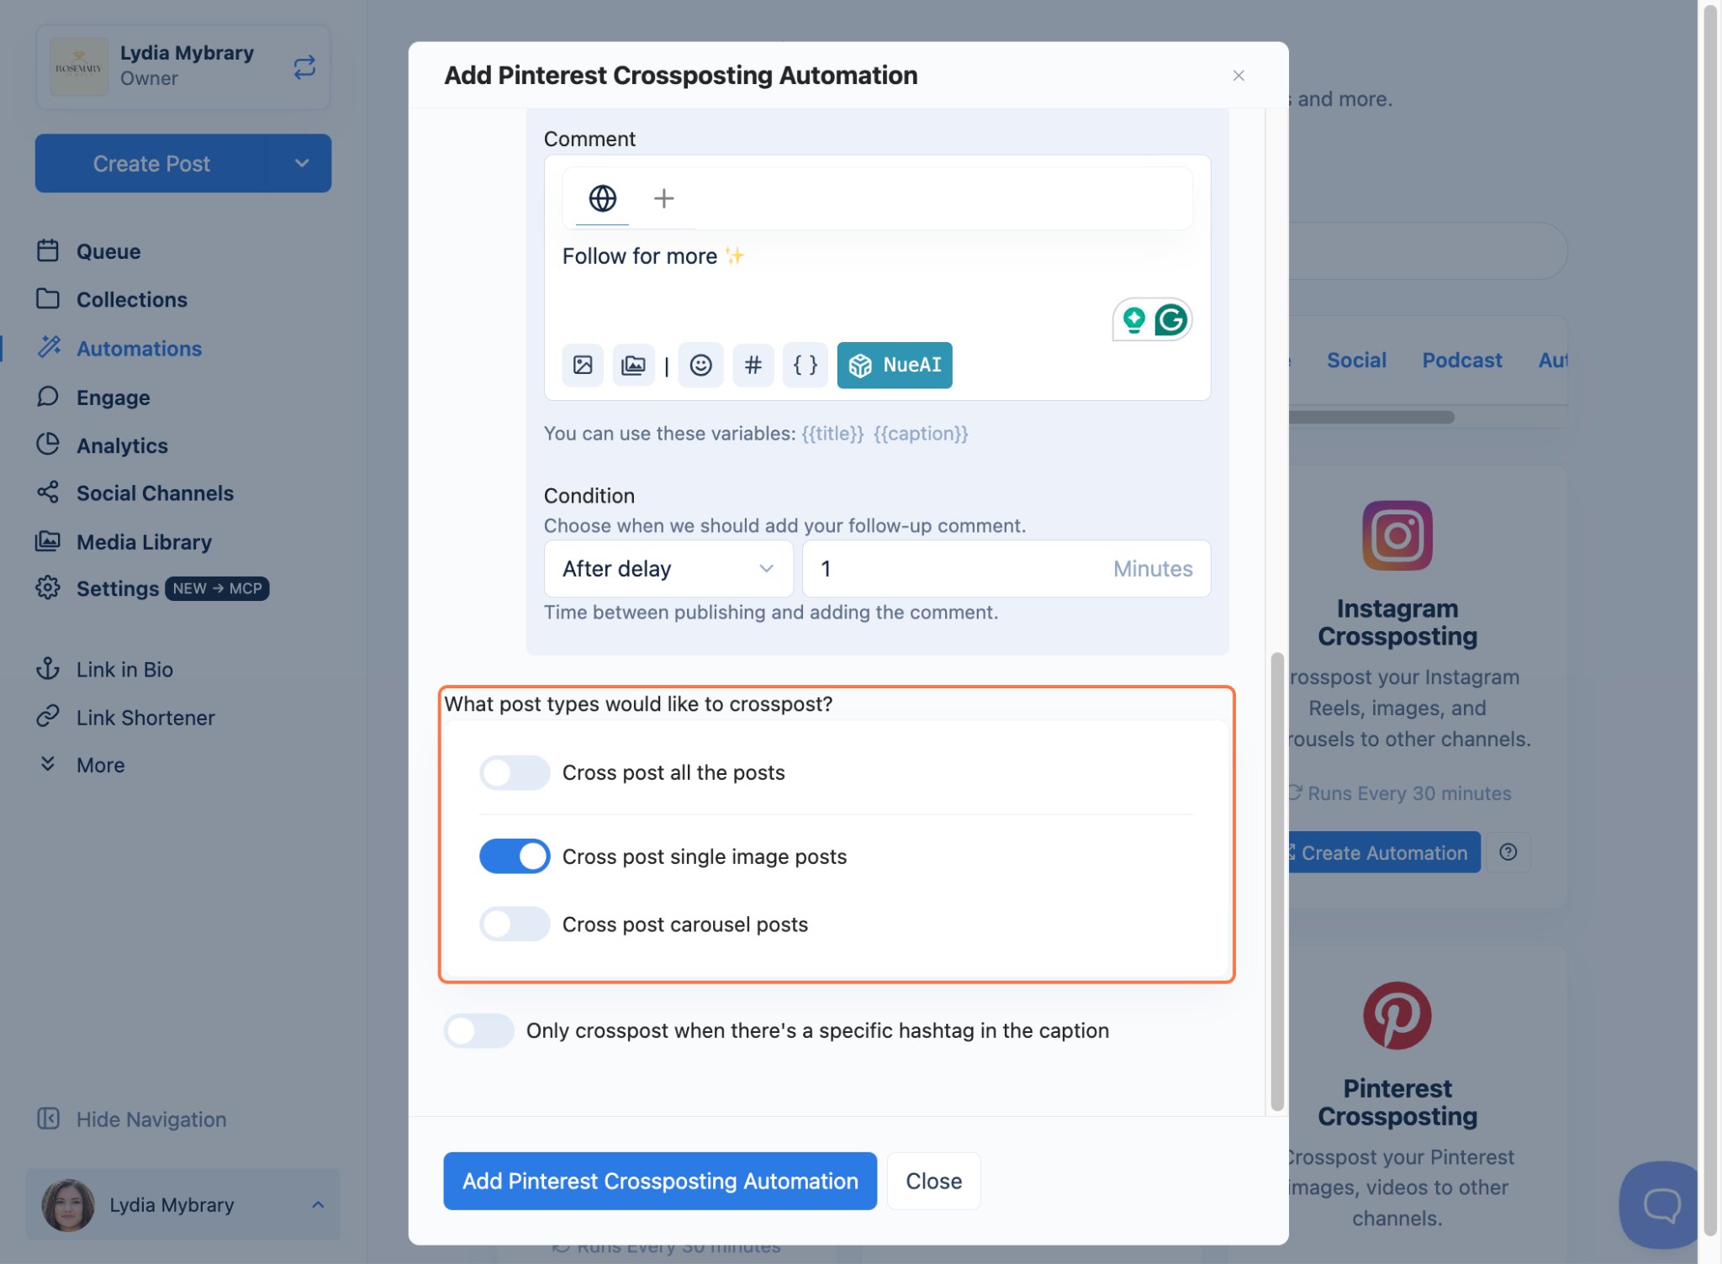The image size is (1722, 1264).
Task: Enable Cross post all the posts
Action: click(515, 772)
